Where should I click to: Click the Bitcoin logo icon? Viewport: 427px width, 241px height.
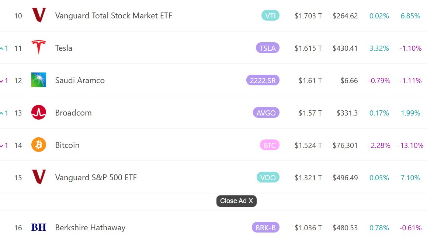coord(39,145)
